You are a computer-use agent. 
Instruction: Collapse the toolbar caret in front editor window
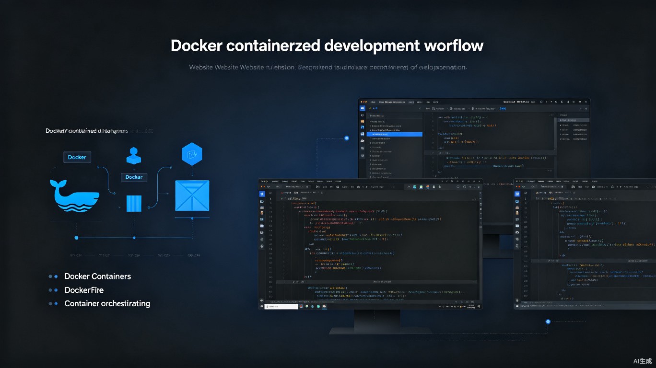click(x=409, y=187)
